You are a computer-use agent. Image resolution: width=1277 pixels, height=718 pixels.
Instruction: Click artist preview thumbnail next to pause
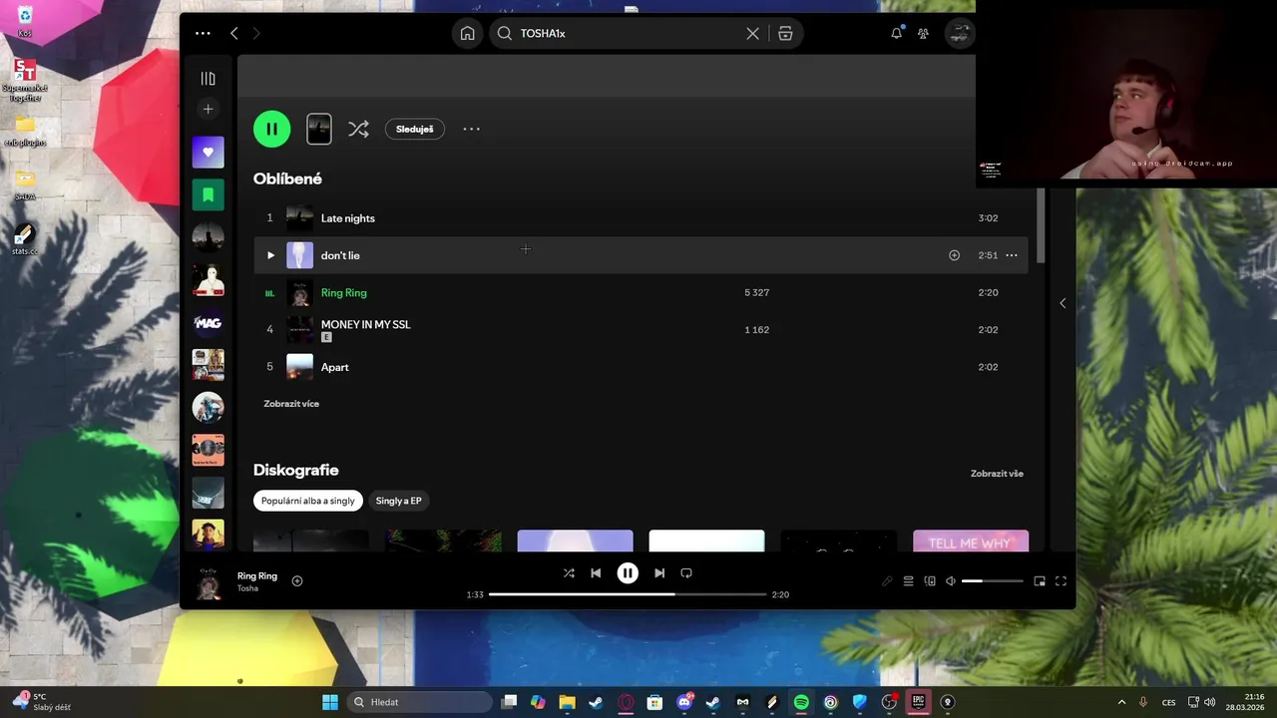(x=319, y=129)
